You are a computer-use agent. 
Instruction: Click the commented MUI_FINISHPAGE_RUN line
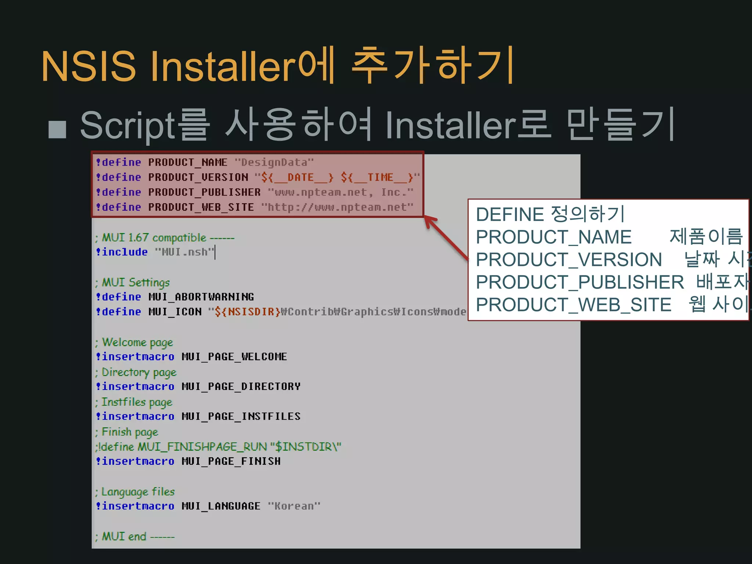(x=218, y=447)
